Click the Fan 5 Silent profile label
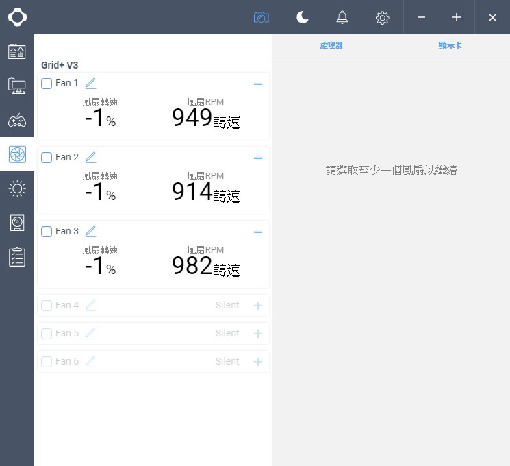Screen dimensions: 510x466 click(x=227, y=333)
